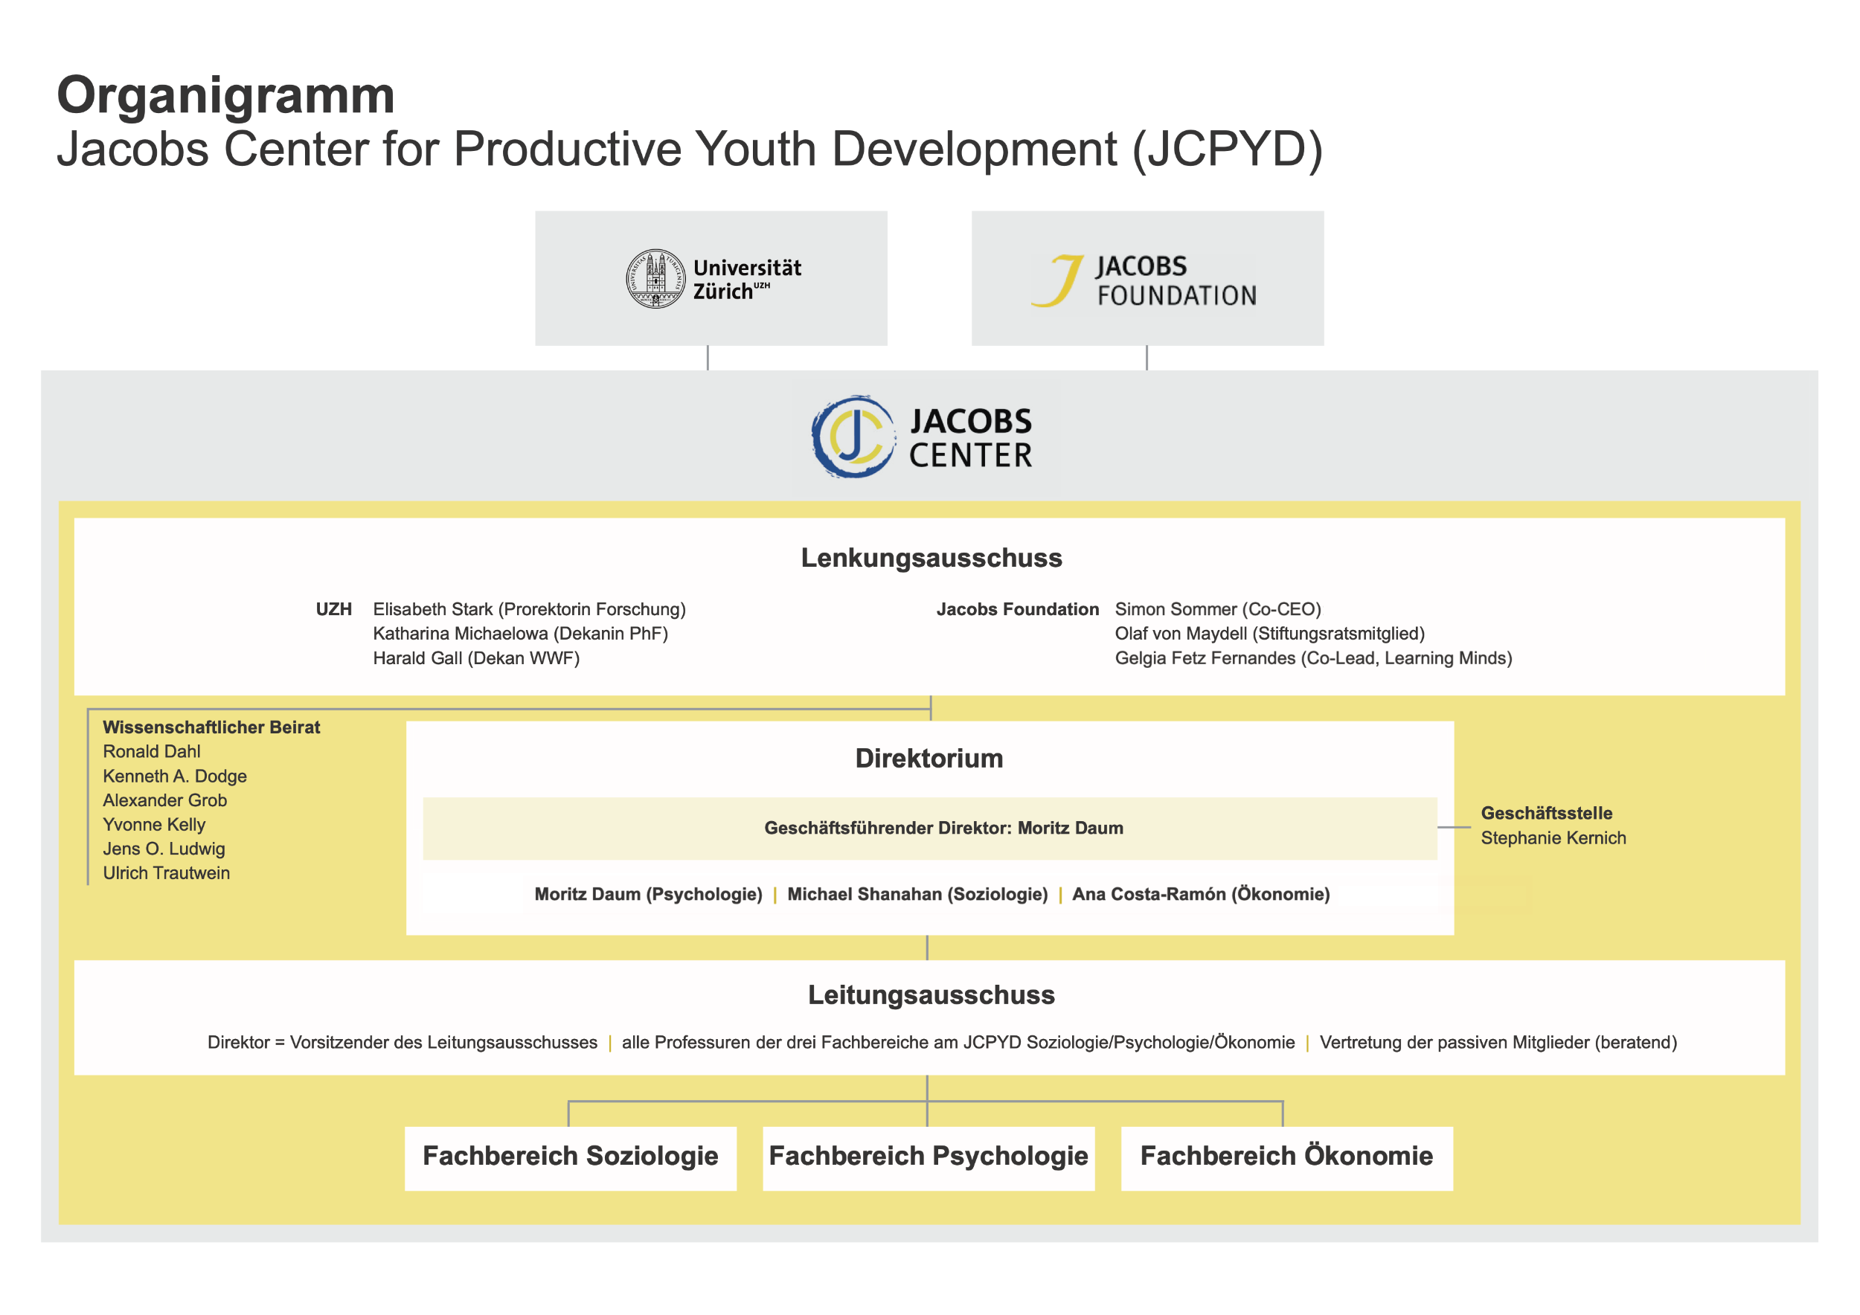Select the Jacobs Center for Productive Youth Development subtitle
The height and width of the screenshot is (1315, 1860).
click(x=690, y=149)
